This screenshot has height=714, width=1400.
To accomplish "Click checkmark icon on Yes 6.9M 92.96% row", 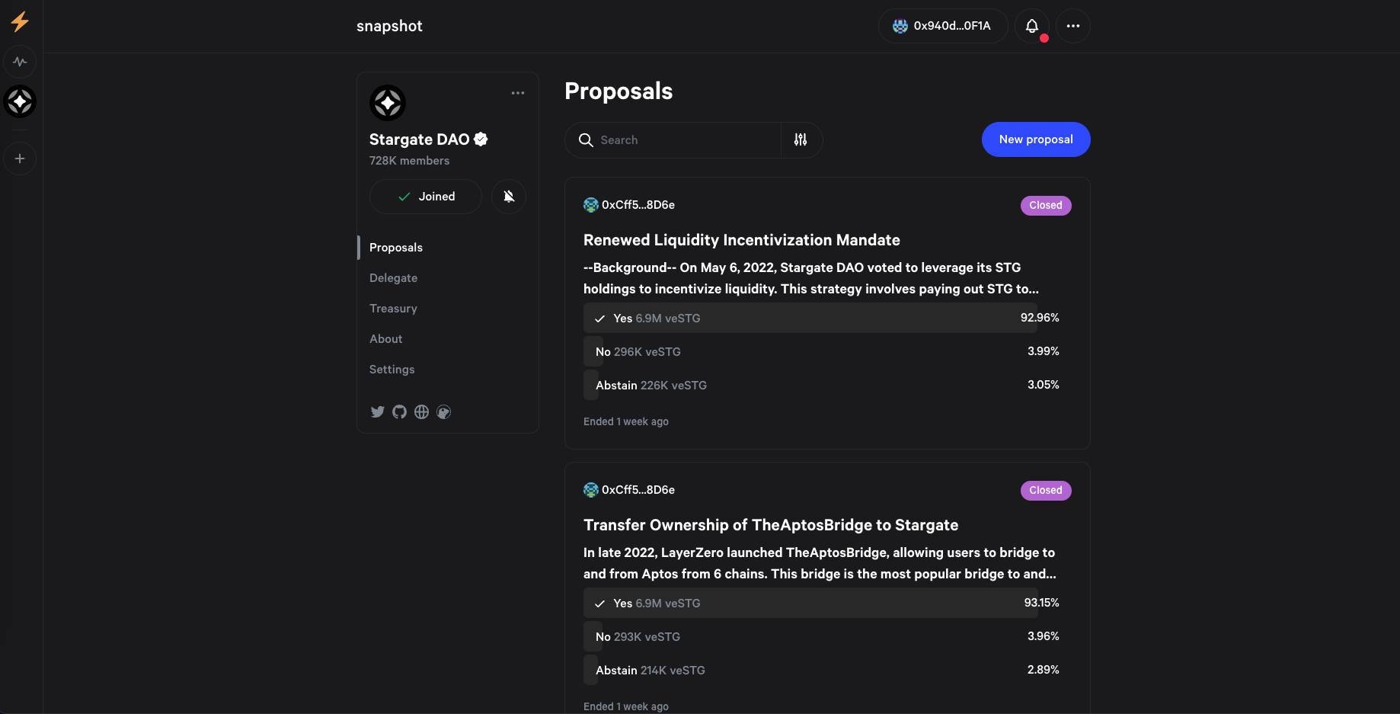I will (x=599, y=319).
